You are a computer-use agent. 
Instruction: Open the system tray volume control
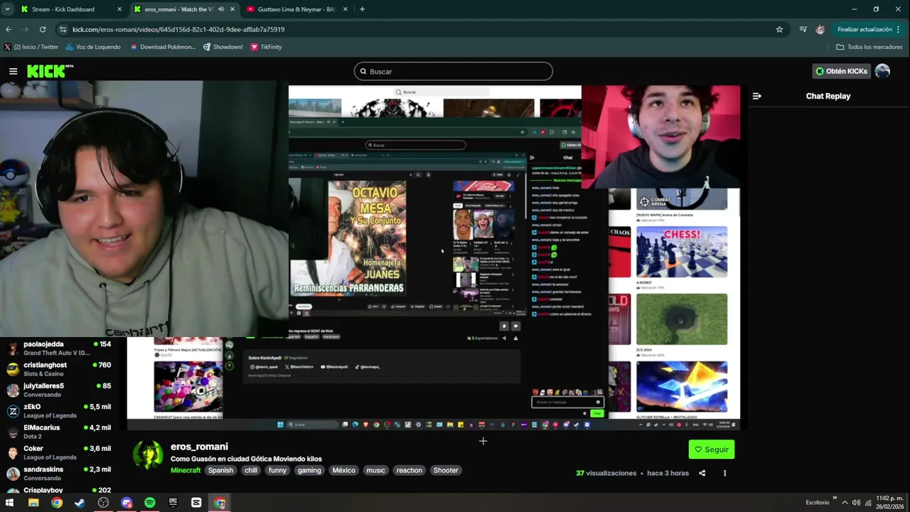[x=856, y=503]
